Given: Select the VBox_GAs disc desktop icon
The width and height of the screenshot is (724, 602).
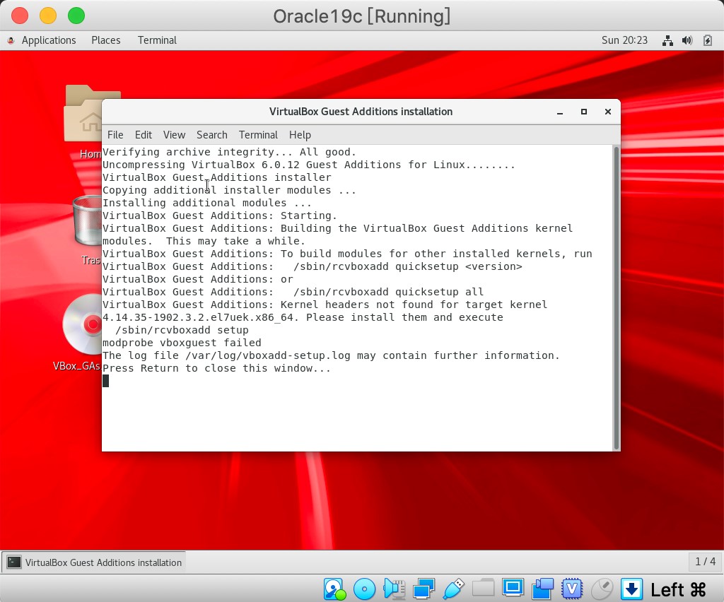Looking at the screenshot, I should coord(82,332).
